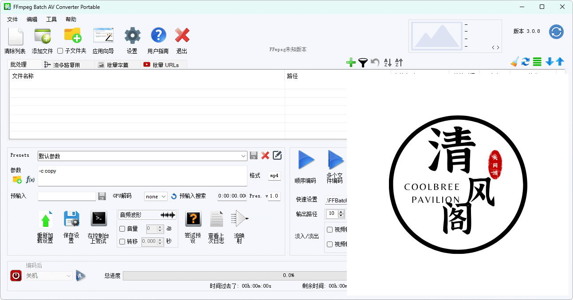Click the empty 预输入 input field
This screenshot has width=573, height=300.
tap(67, 196)
